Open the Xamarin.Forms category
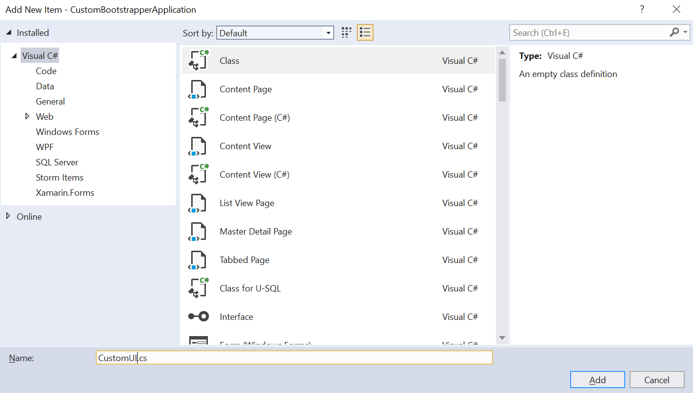The width and height of the screenshot is (693, 393). tap(65, 192)
